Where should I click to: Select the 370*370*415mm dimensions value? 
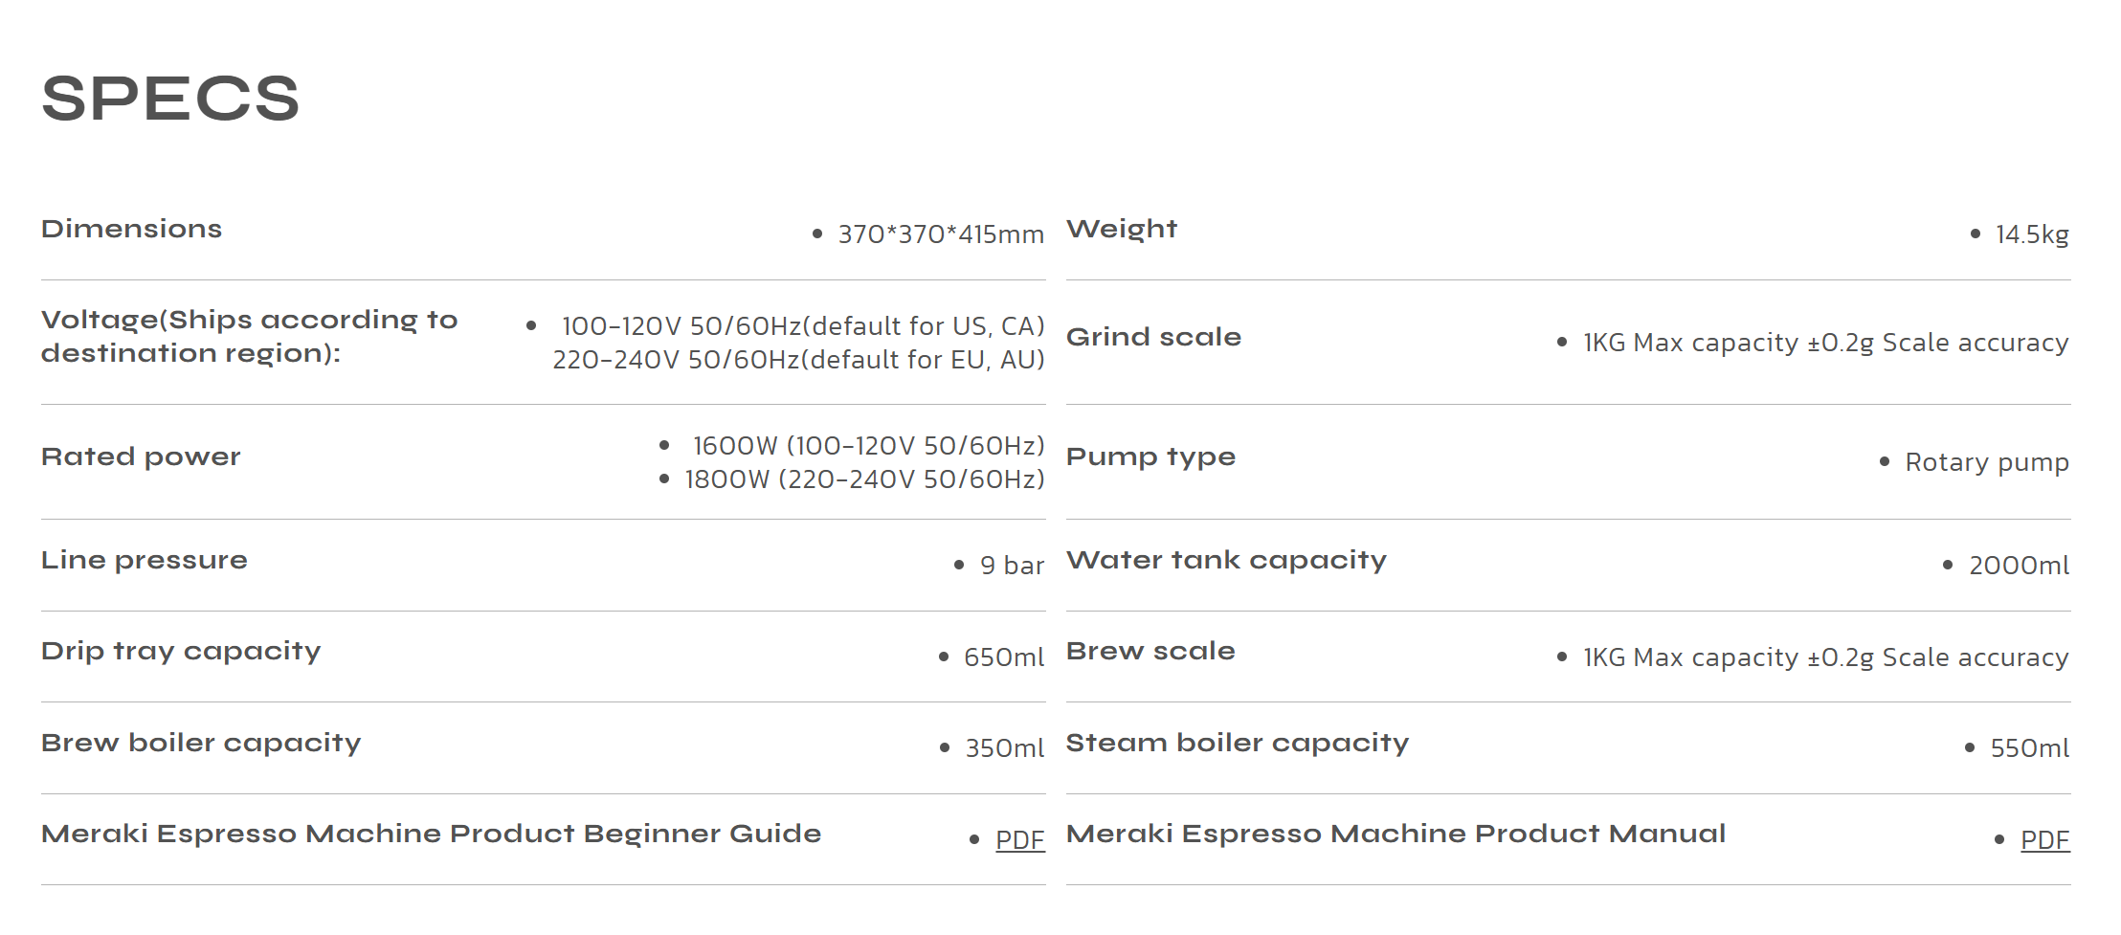coord(940,234)
